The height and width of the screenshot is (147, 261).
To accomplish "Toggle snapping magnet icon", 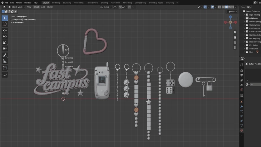I will pos(120,7).
